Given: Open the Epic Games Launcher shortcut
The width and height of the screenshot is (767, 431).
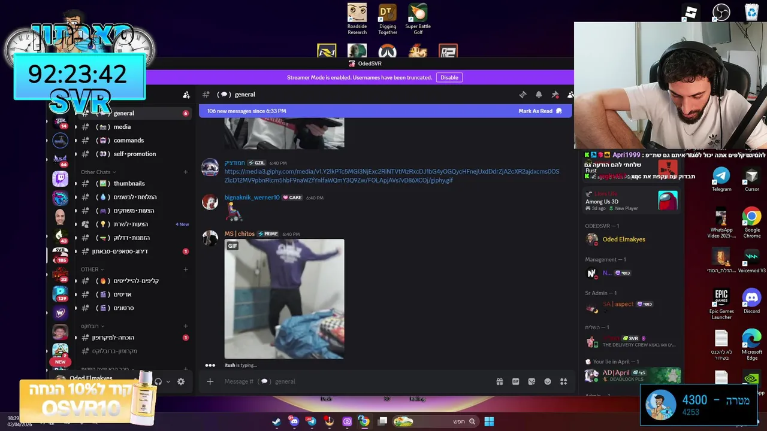Looking at the screenshot, I should click(721, 304).
